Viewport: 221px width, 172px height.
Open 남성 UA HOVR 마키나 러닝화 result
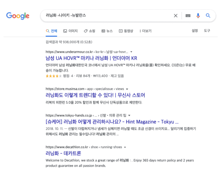coord(91,58)
